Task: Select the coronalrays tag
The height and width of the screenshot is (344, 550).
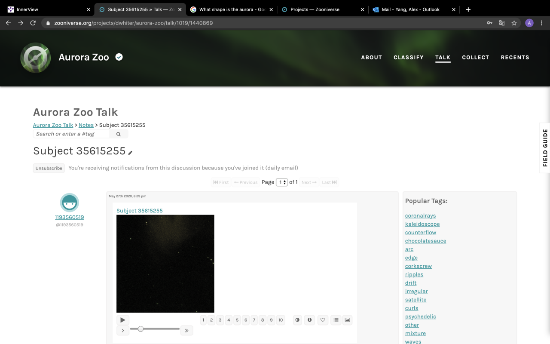Action: click(421, 216)
